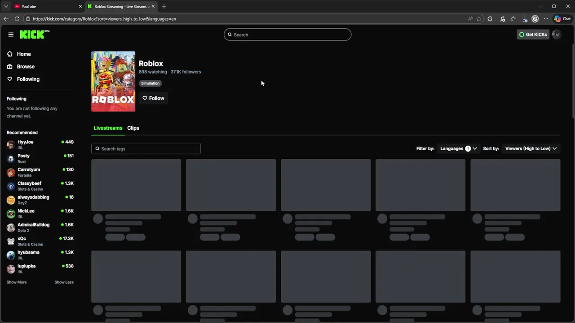Click the media control music icon
This screenshot has width=575, height=323.
[x=502, y=19]
